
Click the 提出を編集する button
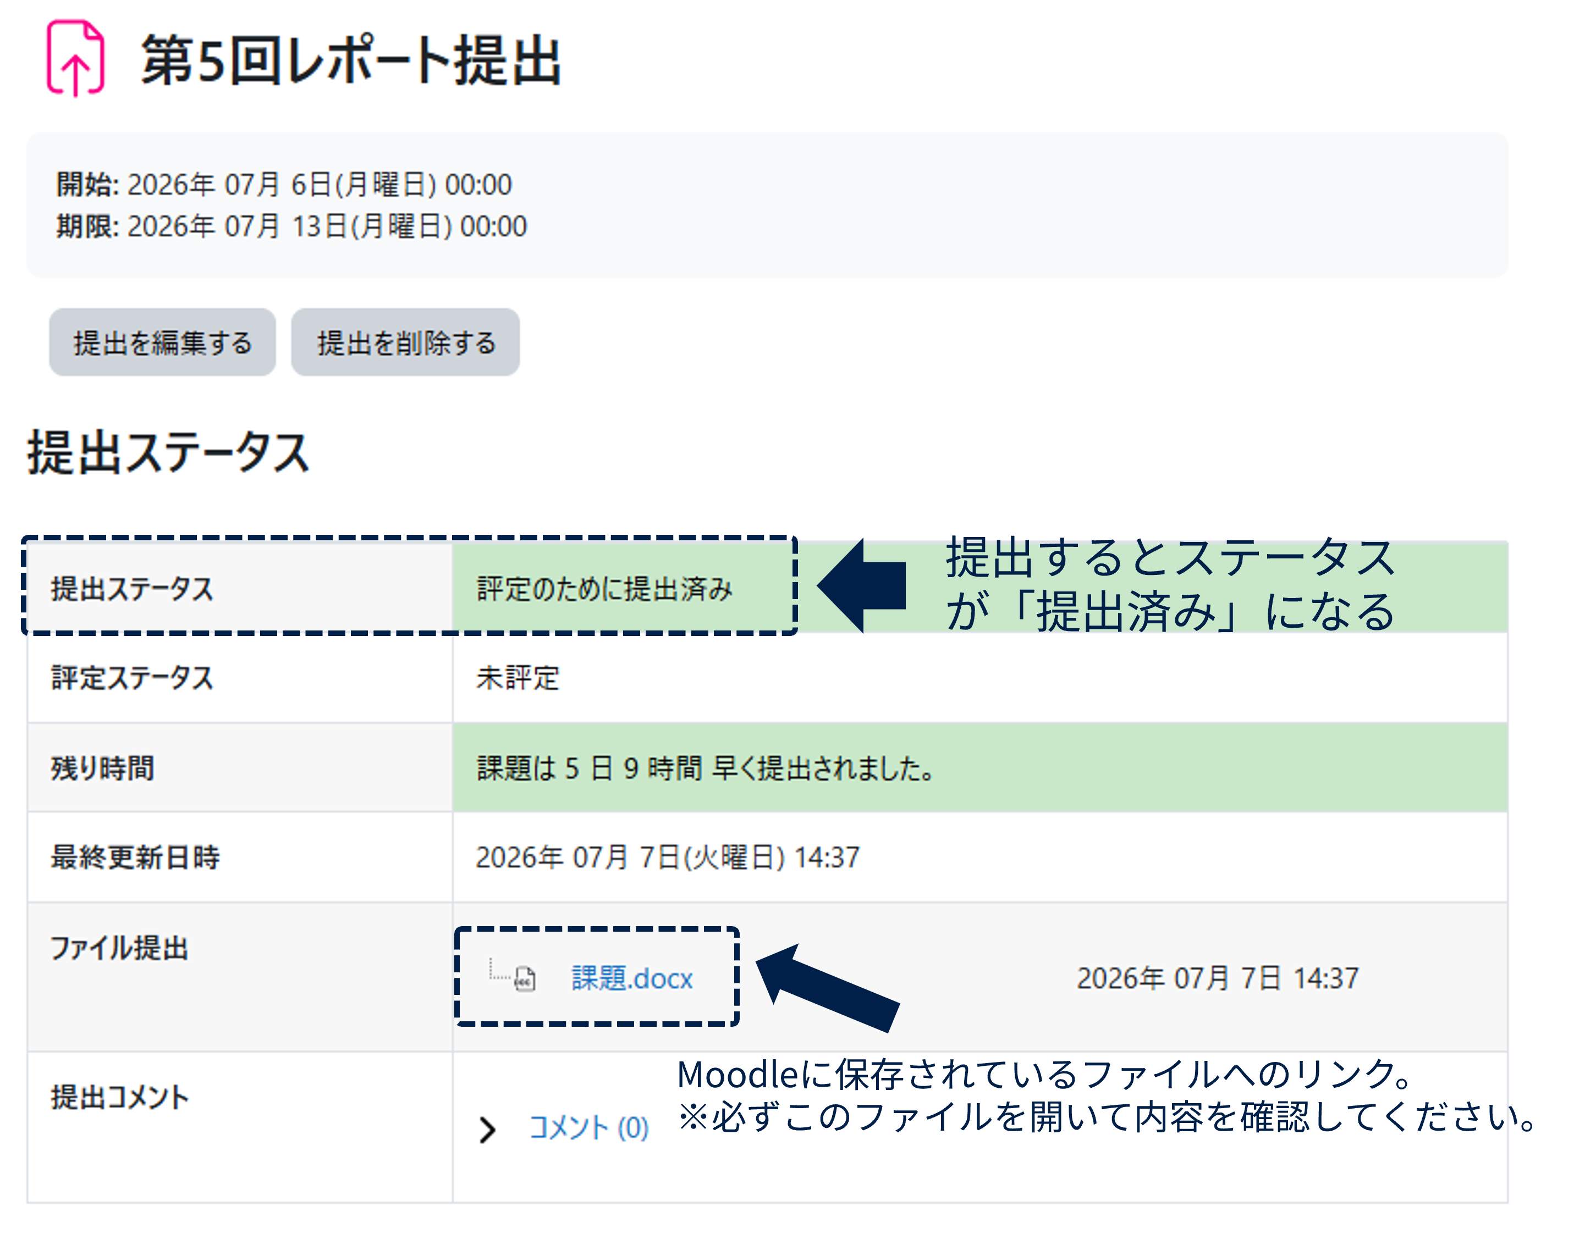click(x=163, y=342)
